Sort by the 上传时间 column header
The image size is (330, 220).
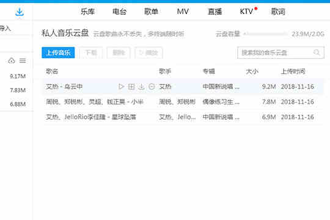pos(293,71)
